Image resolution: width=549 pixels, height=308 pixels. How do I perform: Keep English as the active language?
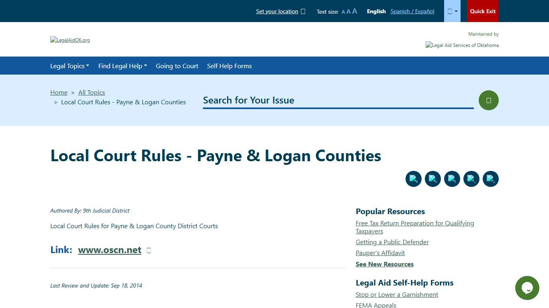[376, 11]
